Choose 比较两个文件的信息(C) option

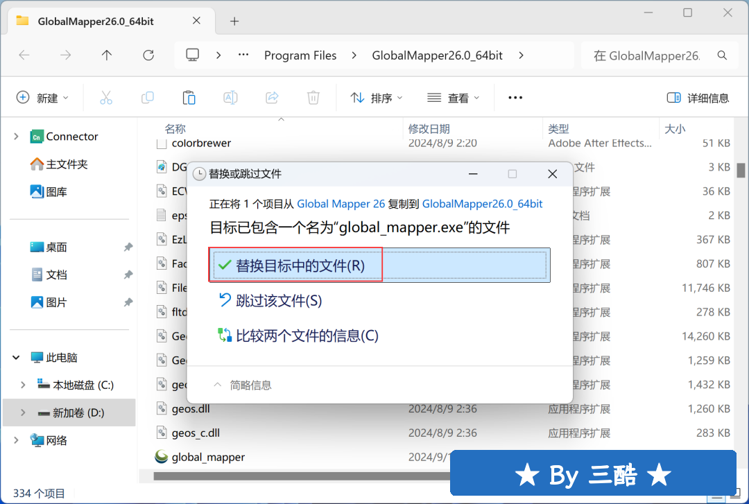coord(298,336)
